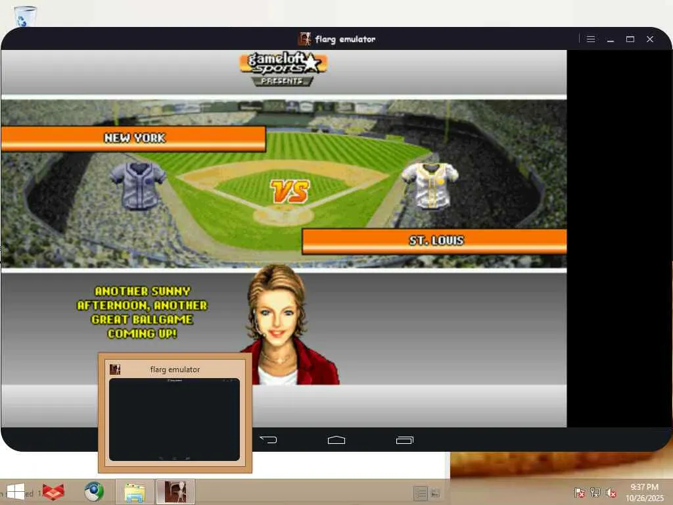Click the flarg emulator preview thumbnail
The height and width of the screenshot is (505, 673).
tap(174, 420)
